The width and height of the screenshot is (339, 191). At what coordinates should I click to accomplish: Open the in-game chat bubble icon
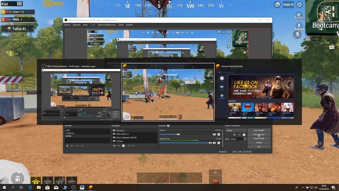tap(332, 47)
